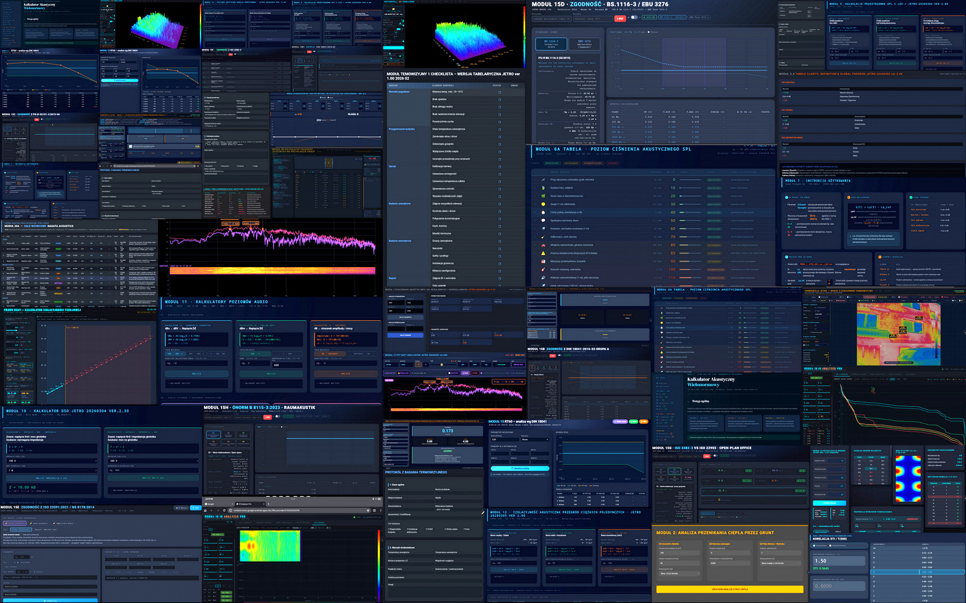Image resolution: width=966 pixels, height=603 pixels.
Task: Tick the 'Kalibracja kamery' checklist checkbox
Action: pos(499,166)
